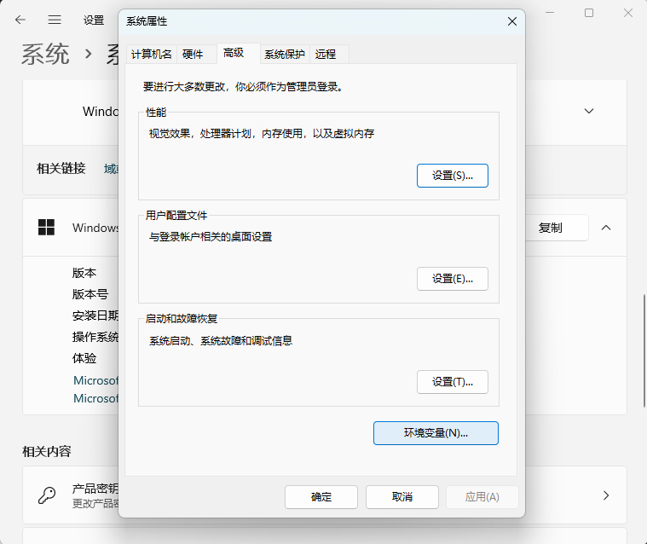647x544 pixels.
Task: Click the 环境变量(N) button
Action: pos(436,433)
